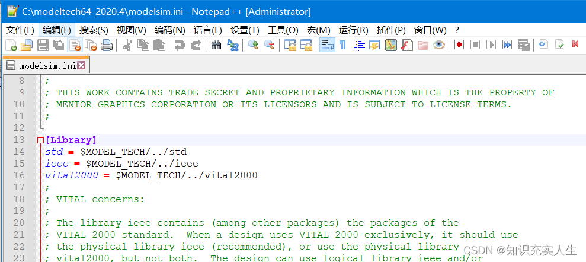Create a new file with the New icon
Image resolution: width=586 pixels, height=262 pixels.
[11, 45]
